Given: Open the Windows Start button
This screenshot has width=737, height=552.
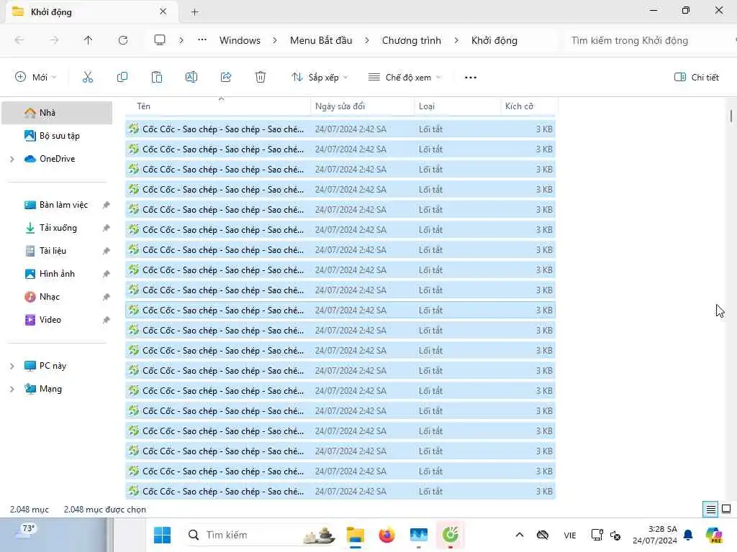Looking at the screenshot, I should point(162,535).
